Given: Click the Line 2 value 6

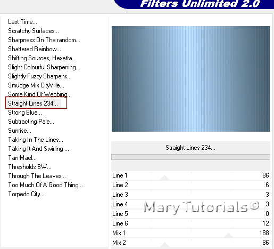Looking at the screenshot, I should coord(267,185).
